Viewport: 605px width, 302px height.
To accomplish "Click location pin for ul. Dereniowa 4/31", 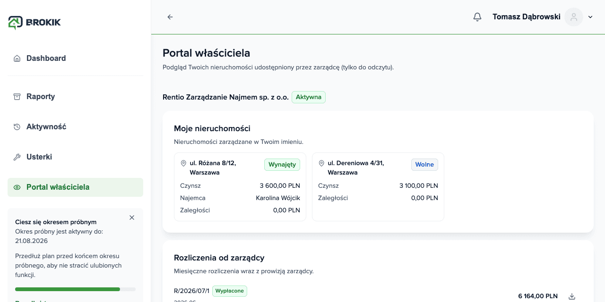I will [x=322, y=163].
